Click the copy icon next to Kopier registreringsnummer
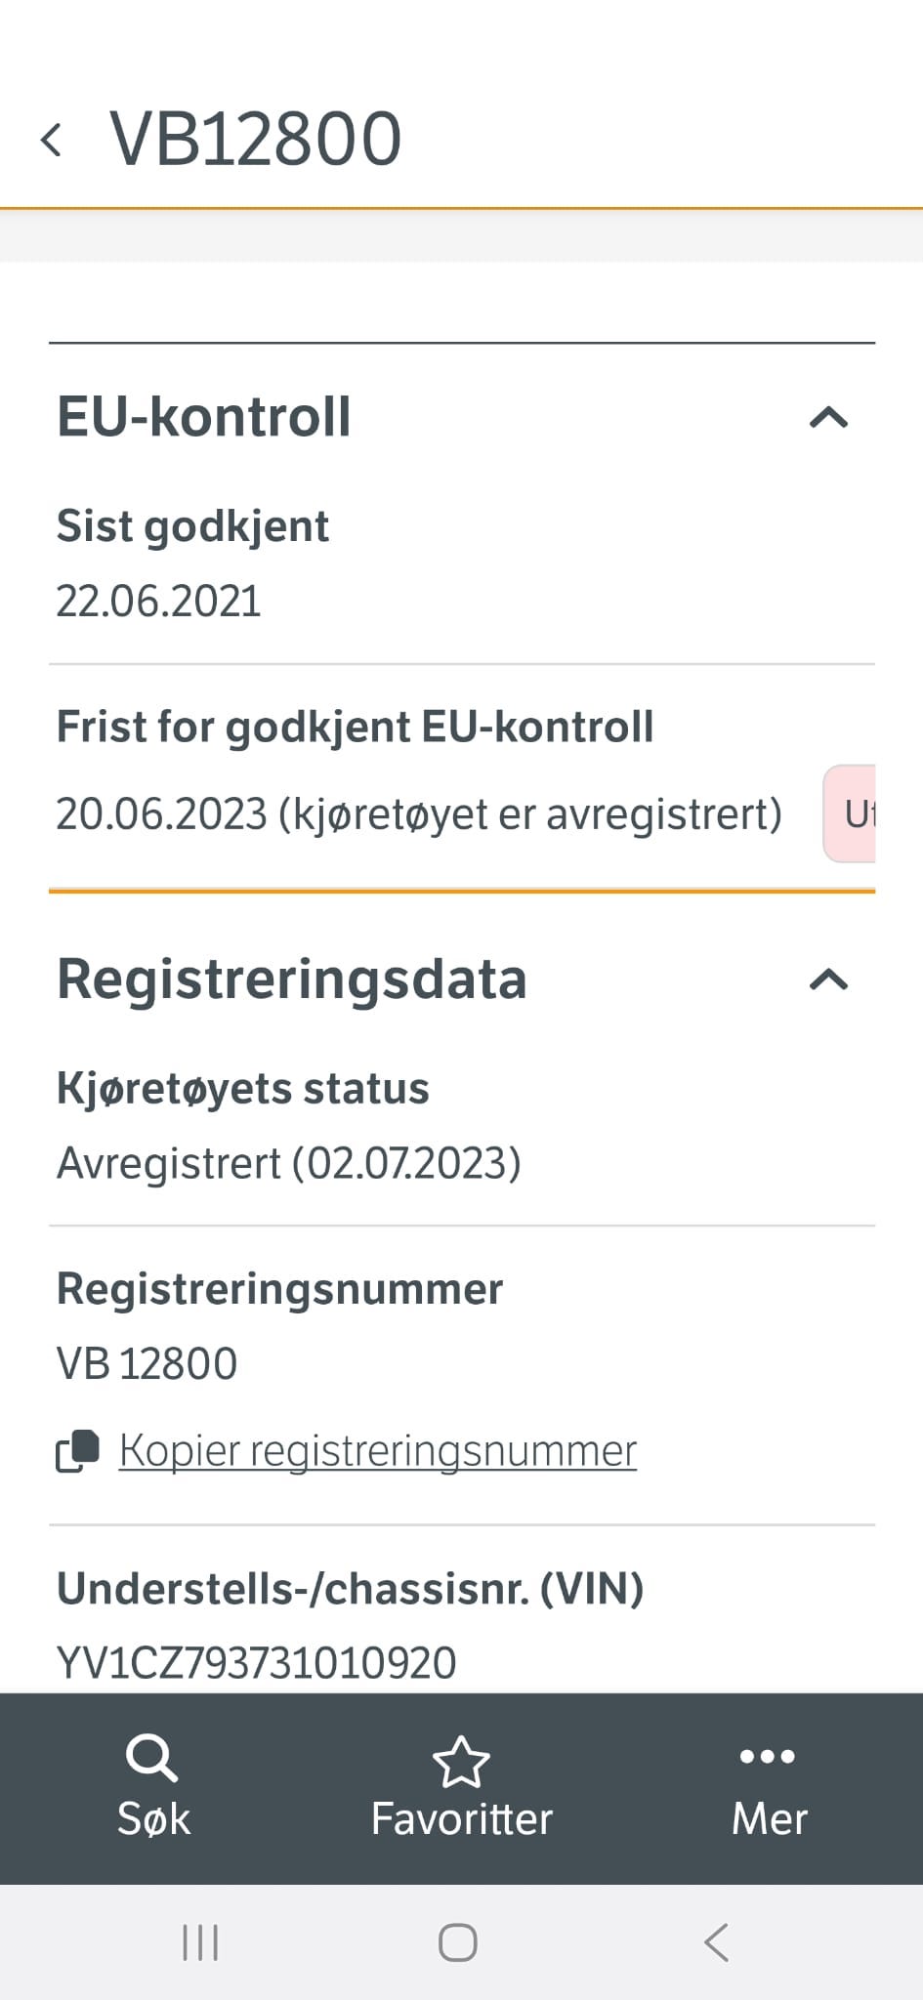The image size is (923, 2000). coord(78,1451)
